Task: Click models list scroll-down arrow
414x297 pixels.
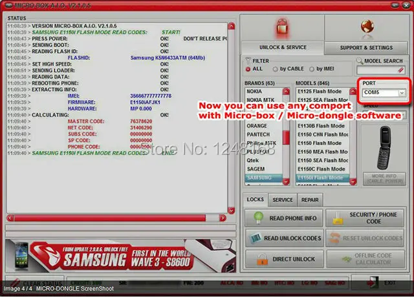Action: click(x=353, y=181)
